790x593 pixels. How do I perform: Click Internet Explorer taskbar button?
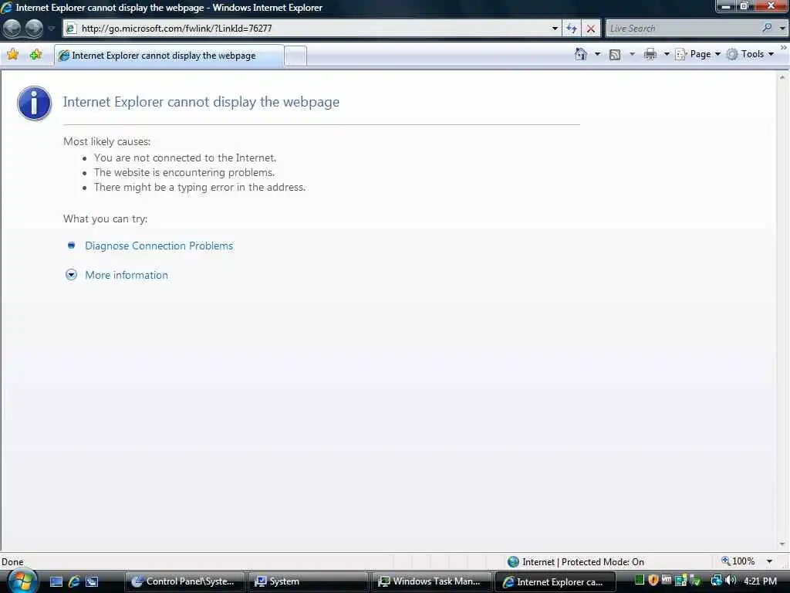tap(555, 581)
